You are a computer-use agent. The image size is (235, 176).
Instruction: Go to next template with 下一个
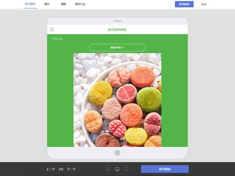coord(71,169)
